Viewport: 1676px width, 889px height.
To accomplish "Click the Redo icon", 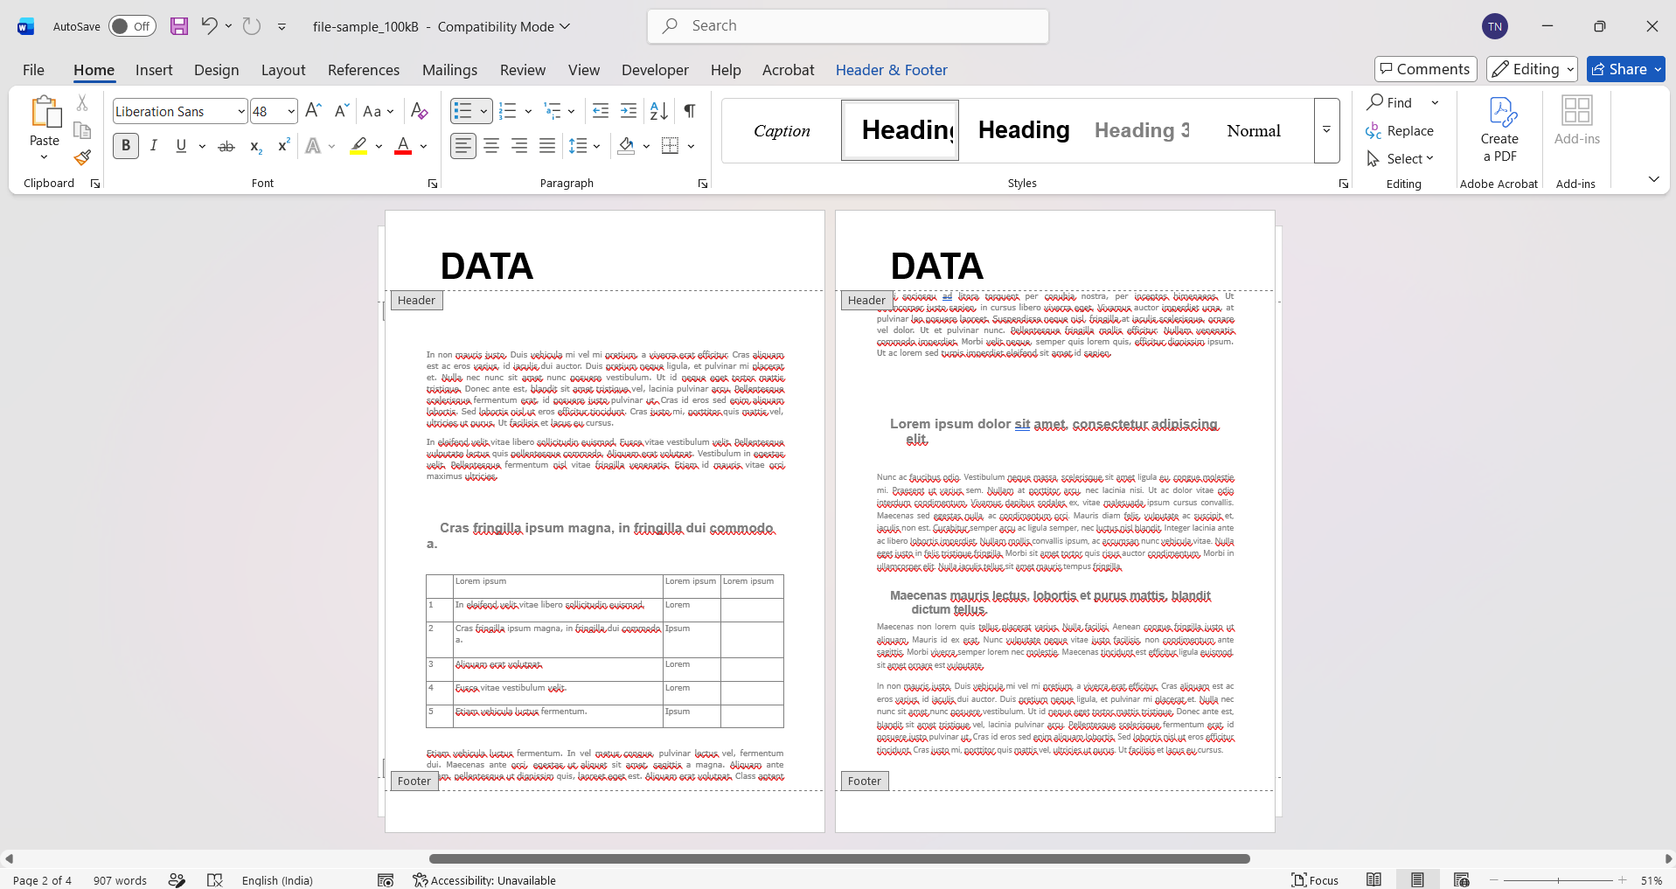I will pyautogui.click(x=252, y=26).
